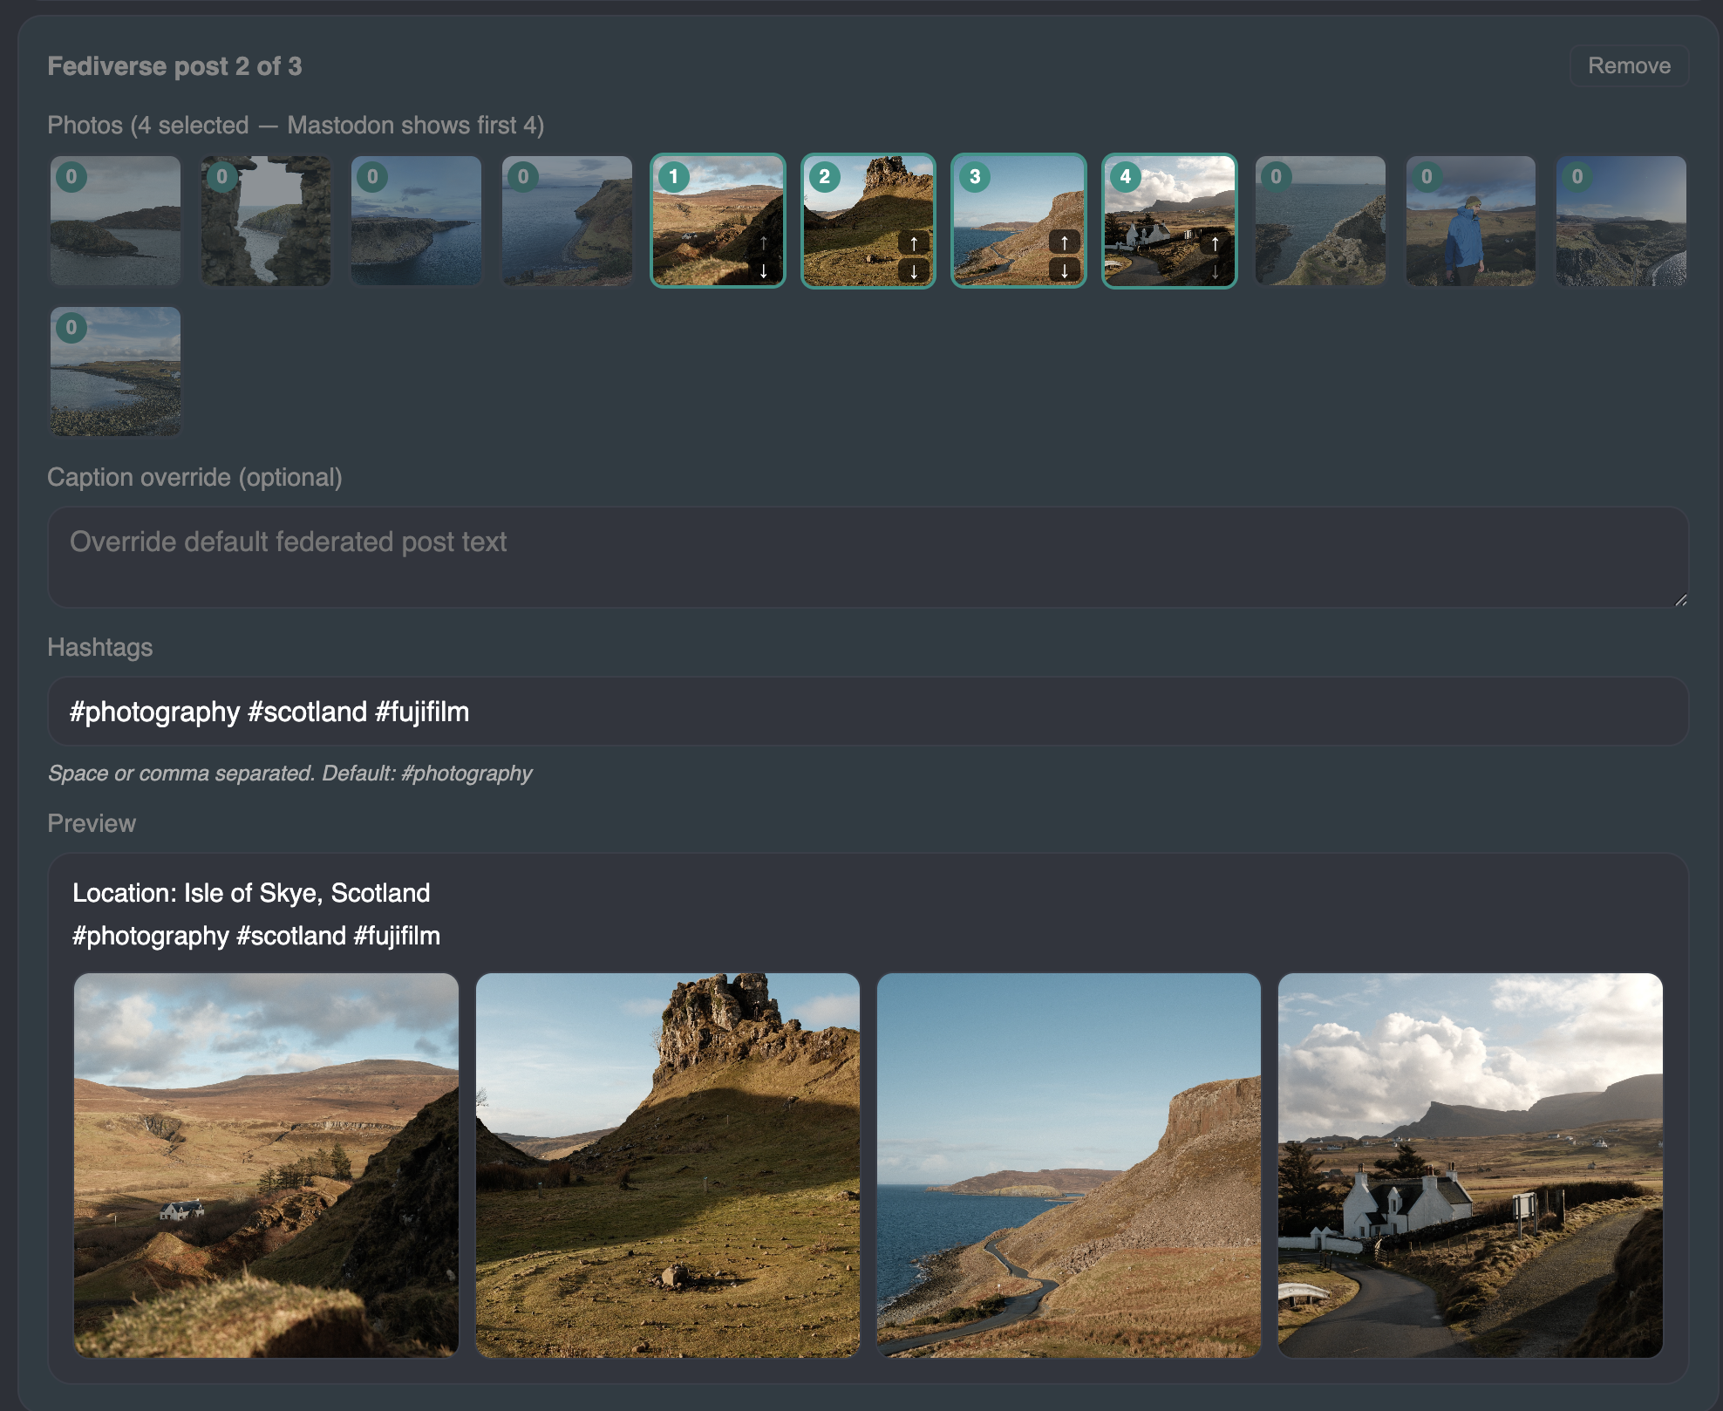
Task: Click the Hashtags input field
Action: [867, 712]
